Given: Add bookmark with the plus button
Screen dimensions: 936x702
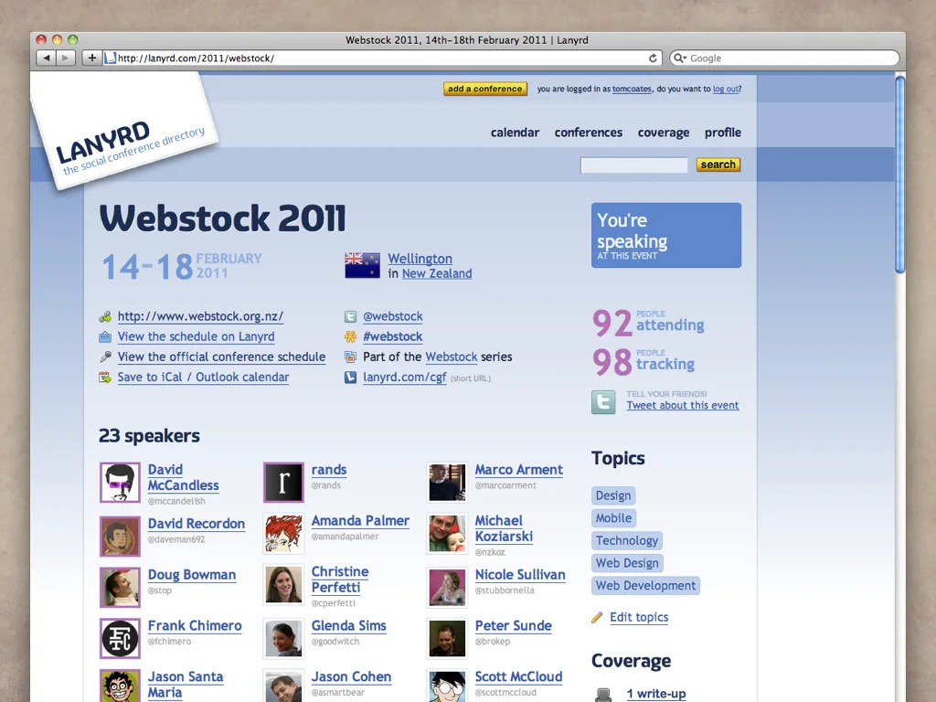Looking at the screenshot, I should pyautogui.click(x=92, y=58).
